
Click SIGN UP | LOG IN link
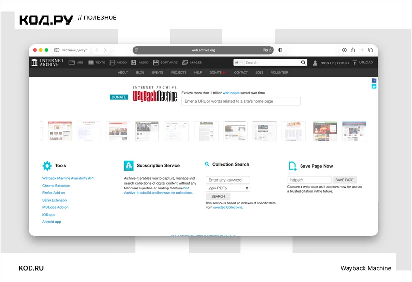tap(334, 63)
